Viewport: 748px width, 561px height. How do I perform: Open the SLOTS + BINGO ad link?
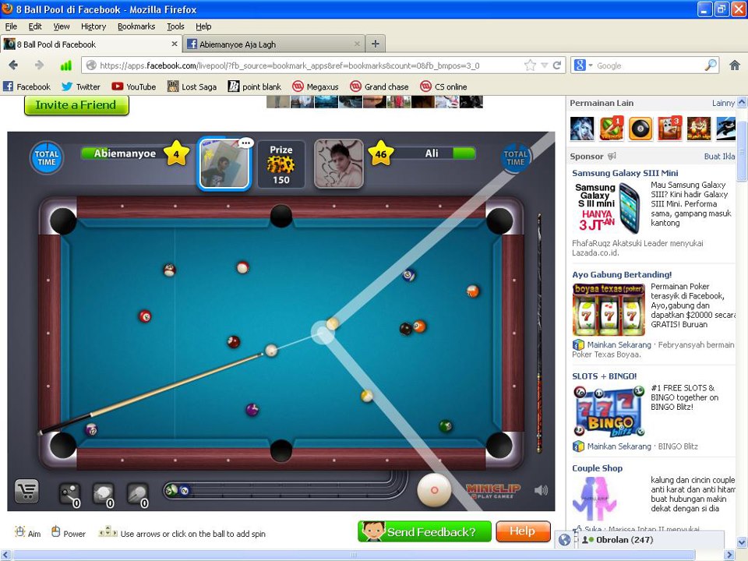tap(604, 376)
